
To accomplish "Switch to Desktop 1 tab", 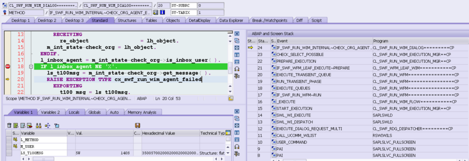I will (x=21, y=20).
